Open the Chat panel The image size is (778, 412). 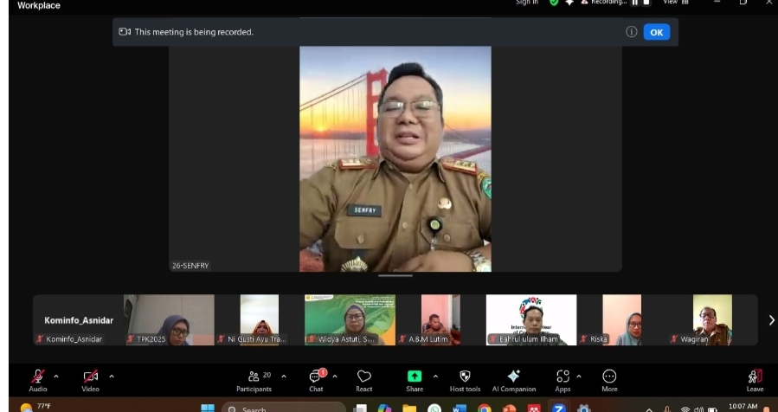tap(316, 377)
